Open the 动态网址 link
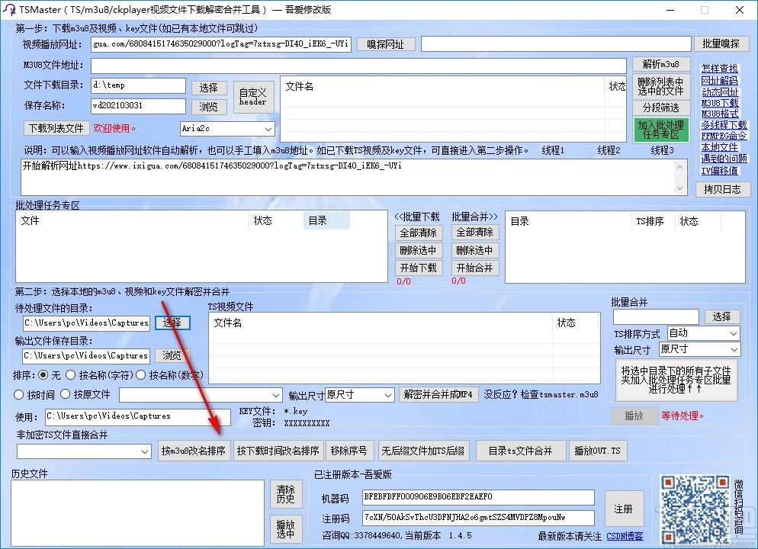The height and width of the screenshot is (549, 758). point(719,91)
